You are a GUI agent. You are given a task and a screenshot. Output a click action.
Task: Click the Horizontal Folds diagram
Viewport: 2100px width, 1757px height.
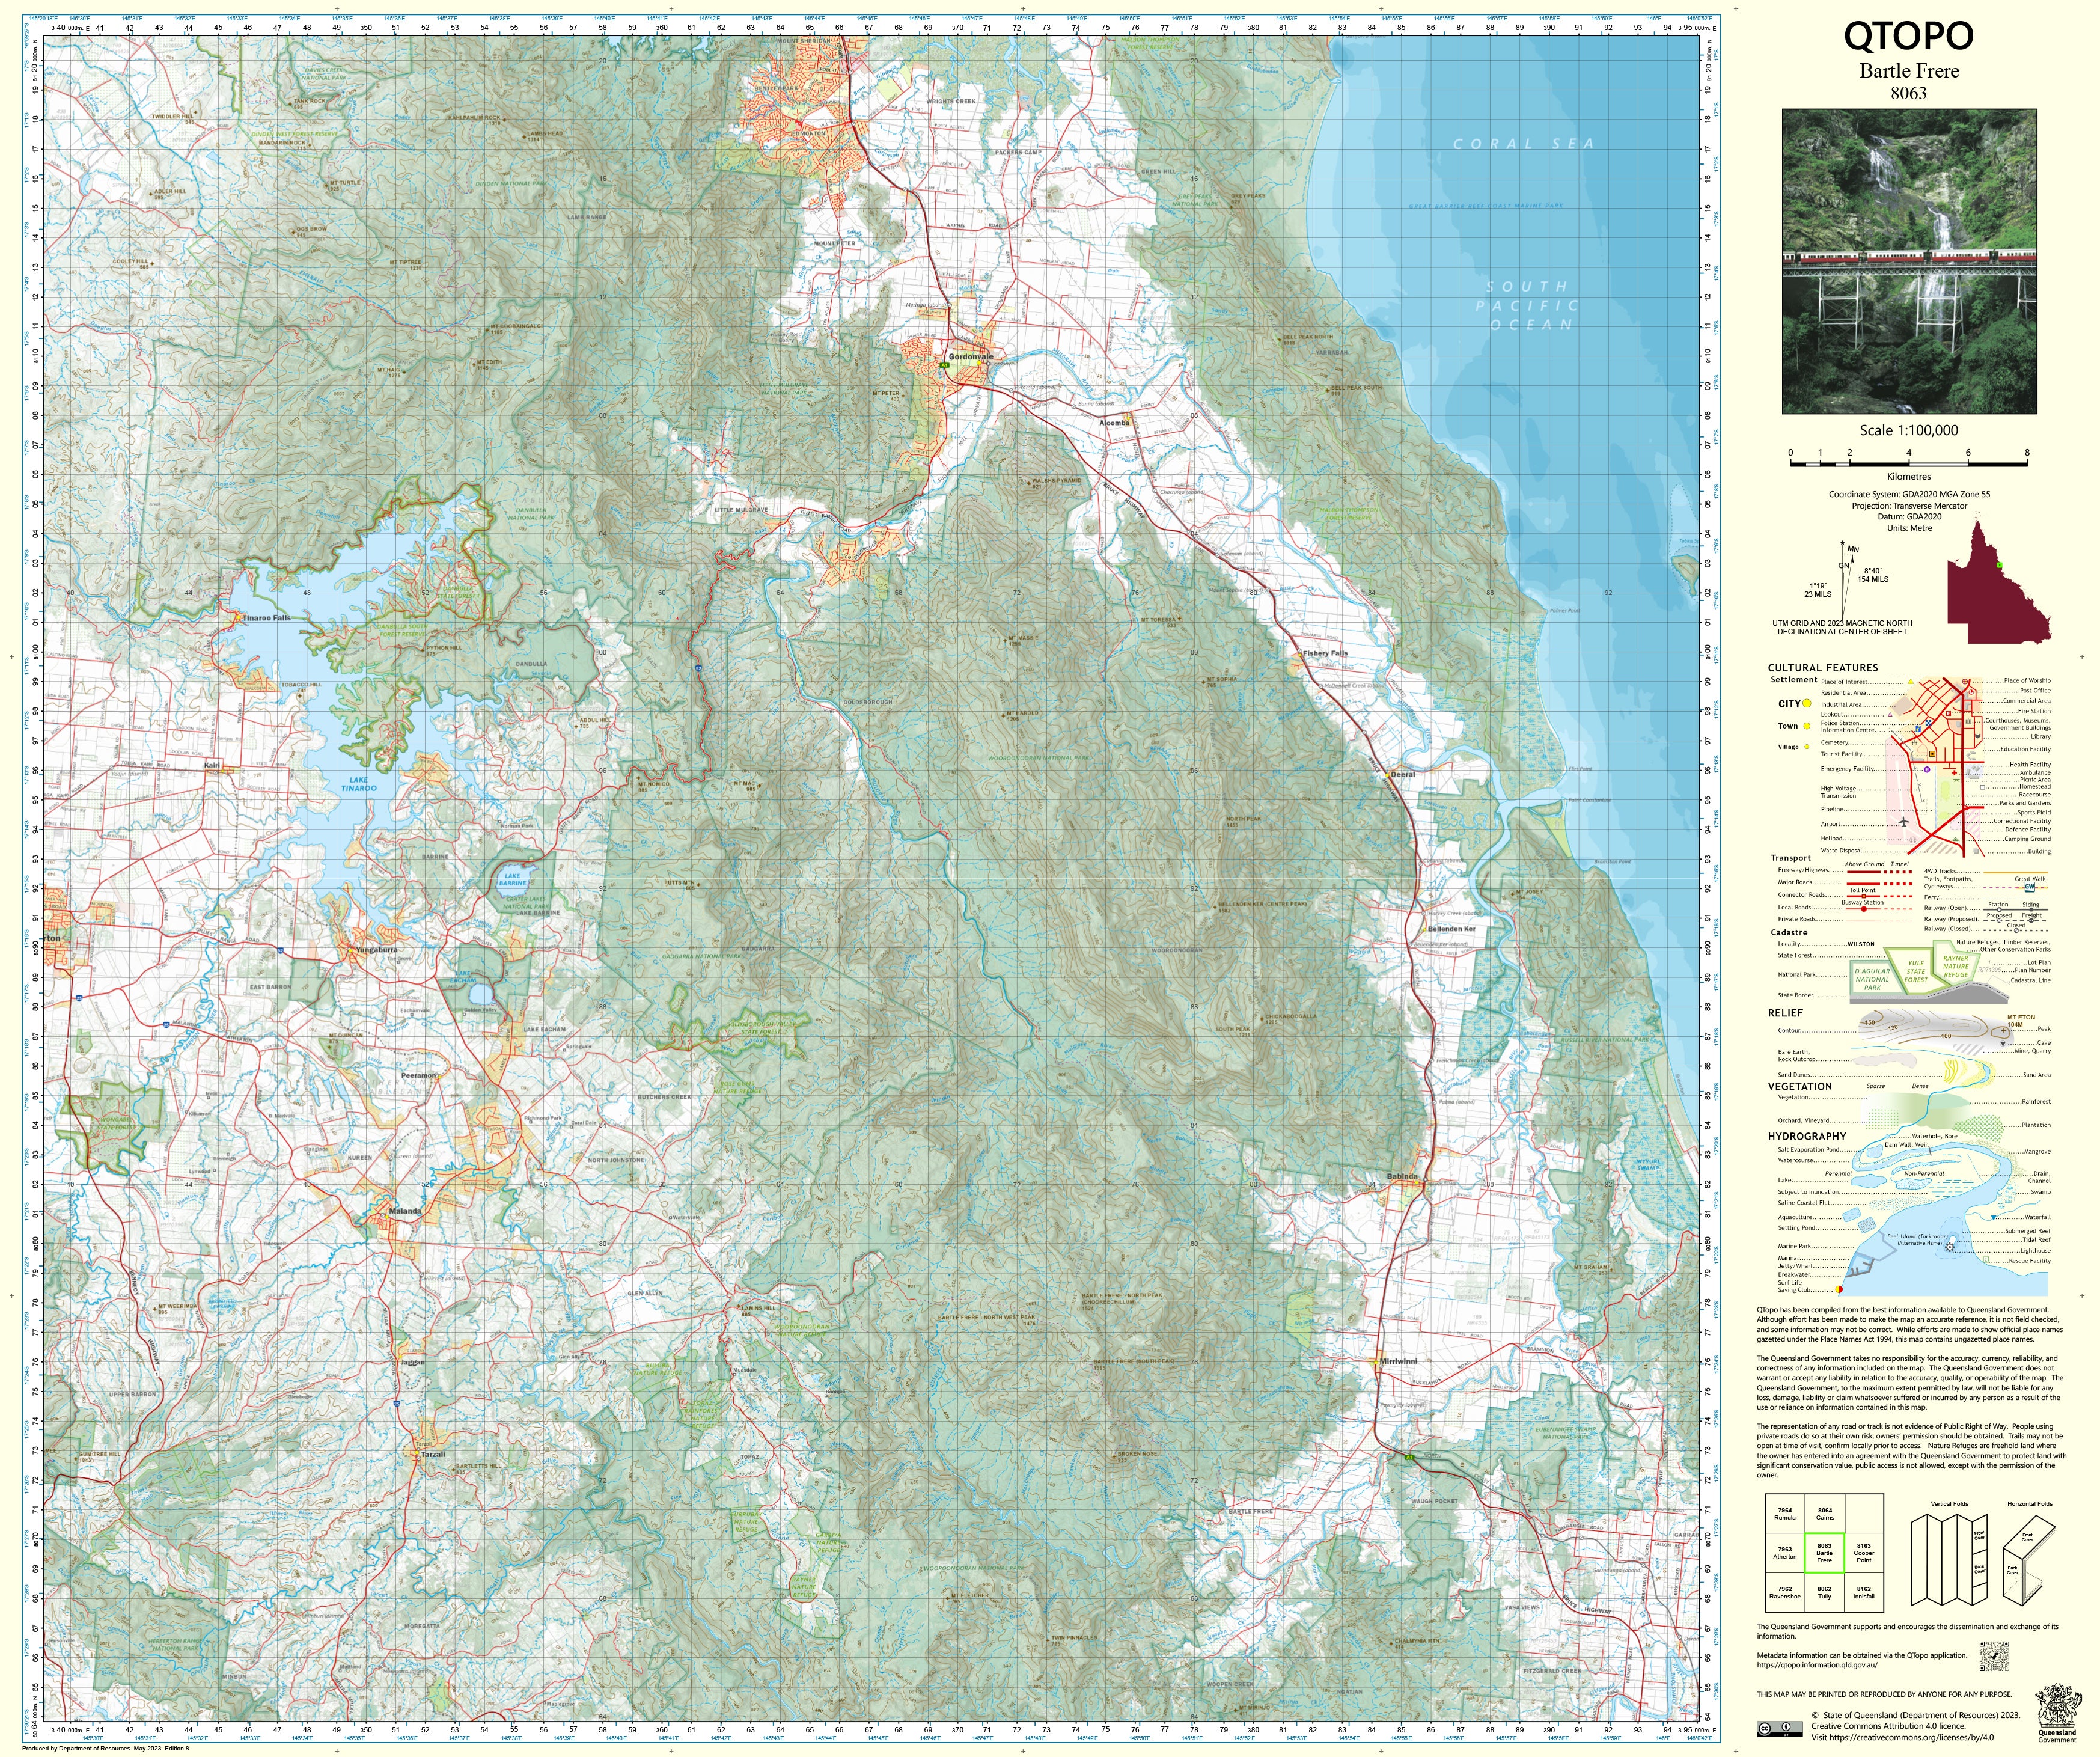click(2028, 1560)
